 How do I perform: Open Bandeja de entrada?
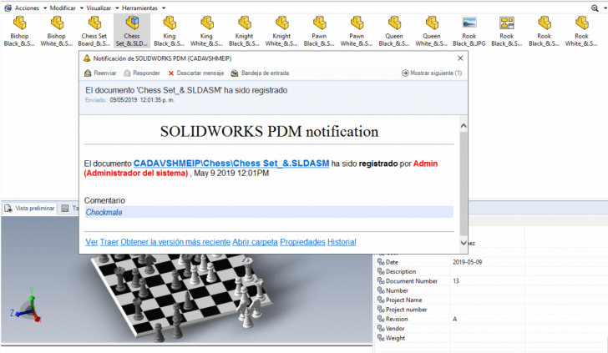point(260,73)
